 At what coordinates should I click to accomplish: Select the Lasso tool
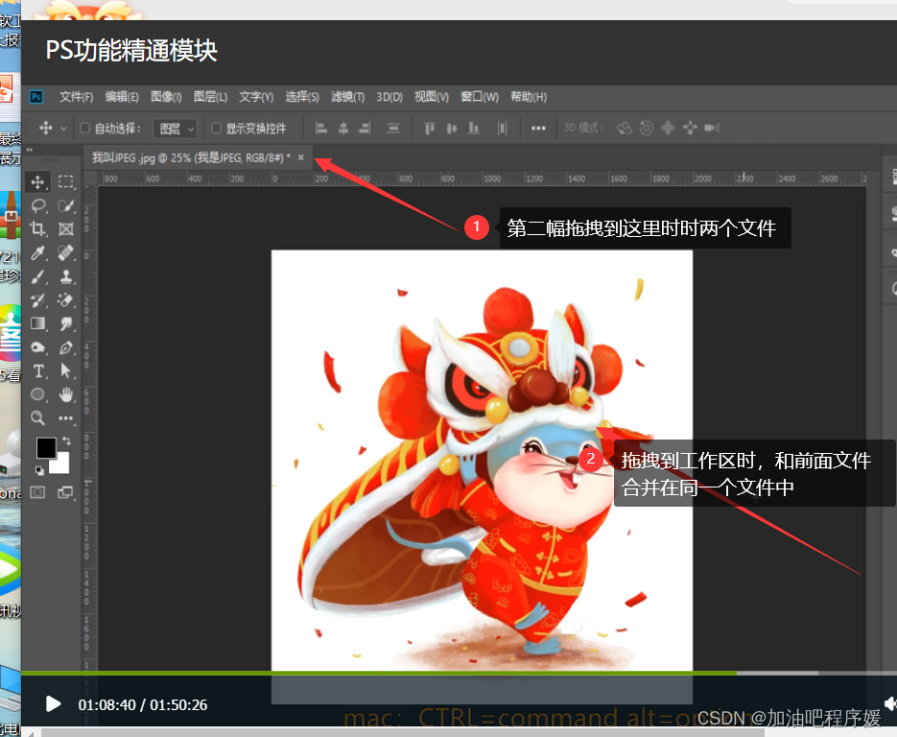point(37,205)
